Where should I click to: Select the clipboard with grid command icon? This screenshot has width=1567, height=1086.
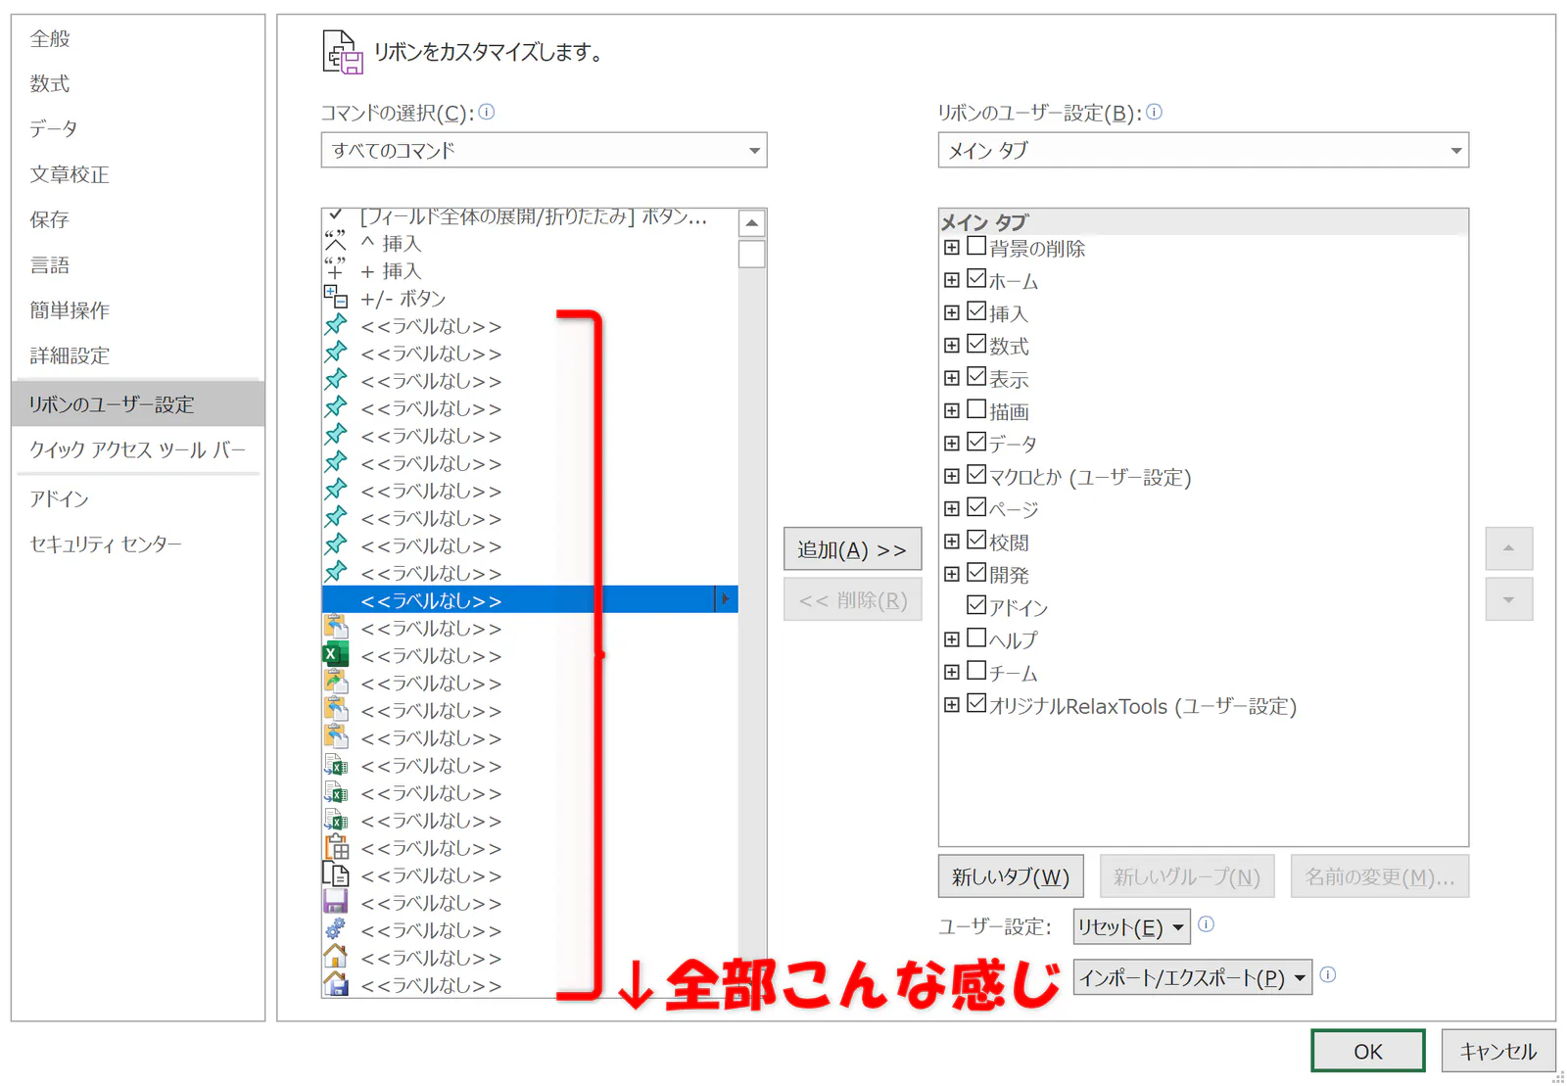tap(335, 846)
